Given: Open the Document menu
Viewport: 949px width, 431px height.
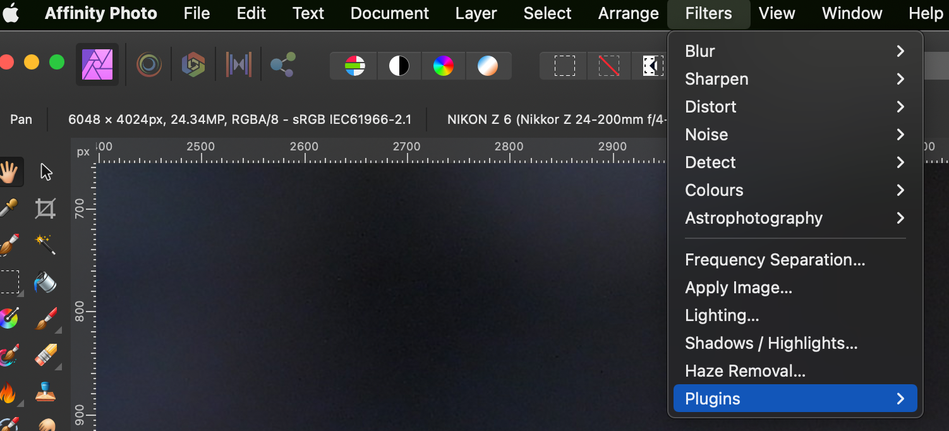Looking at the screenshot, I should [x=389, y=13].
